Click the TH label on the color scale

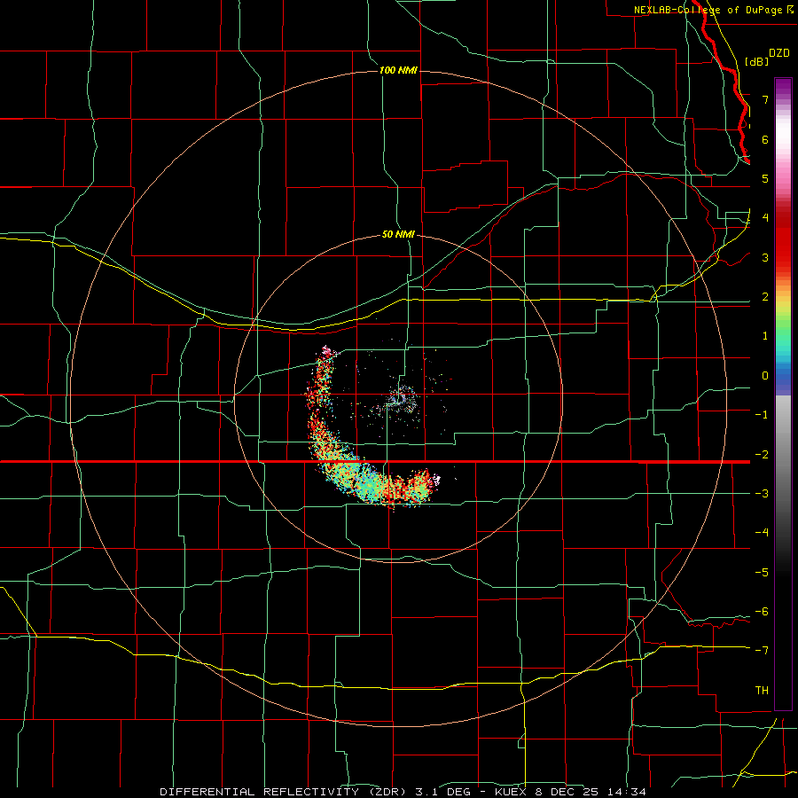[762, 691]
